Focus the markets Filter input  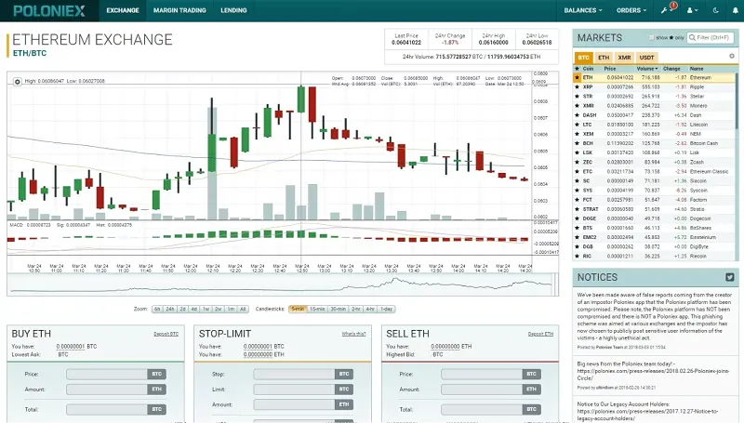click(711, 37)
